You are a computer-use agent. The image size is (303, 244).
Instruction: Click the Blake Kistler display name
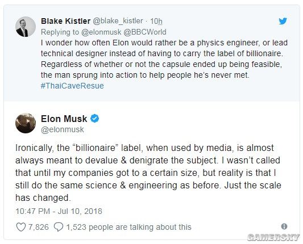66,21
